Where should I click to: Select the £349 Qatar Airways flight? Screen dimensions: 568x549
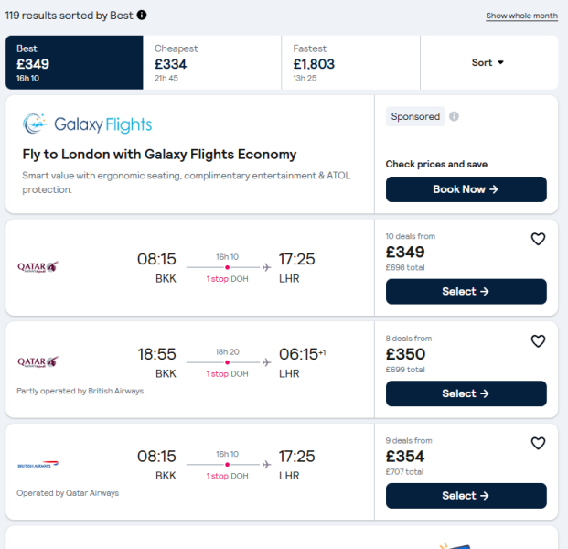(x=466, y=291)
